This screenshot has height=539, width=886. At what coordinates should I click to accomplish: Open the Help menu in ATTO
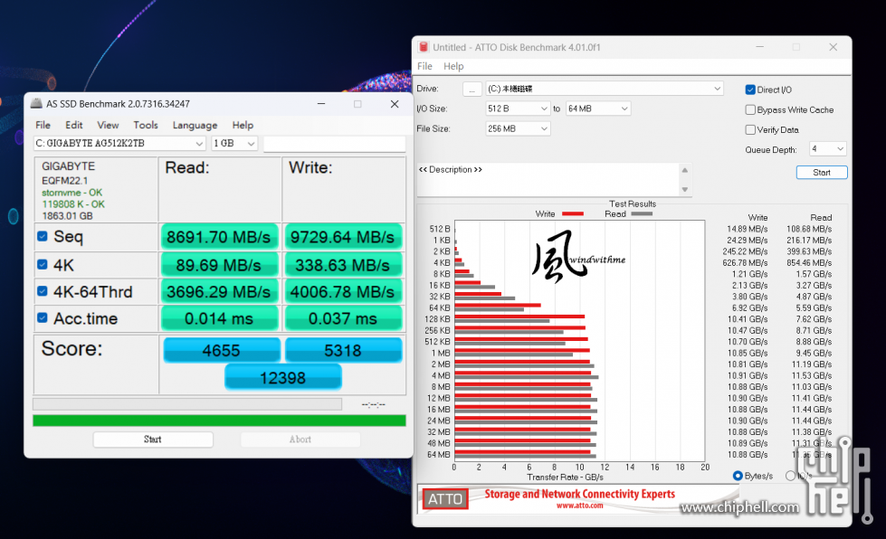(453, 66)
